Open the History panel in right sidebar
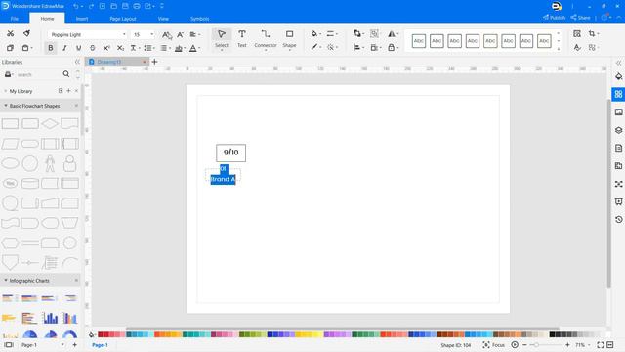Screen dimensions: 625x352 pyautogui.click(x=618, y=220)
